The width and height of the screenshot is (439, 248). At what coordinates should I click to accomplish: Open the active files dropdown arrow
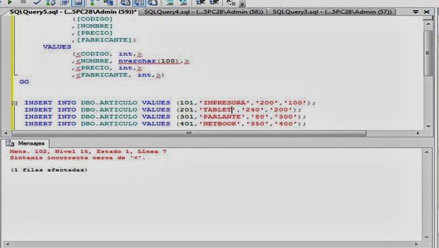(x=416, y=12)
